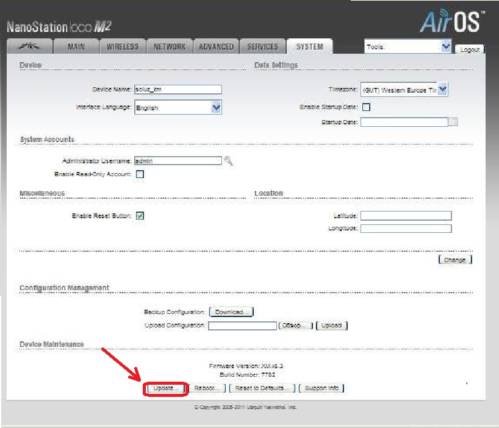Click the key icon to change password

(x=229, y=161)
